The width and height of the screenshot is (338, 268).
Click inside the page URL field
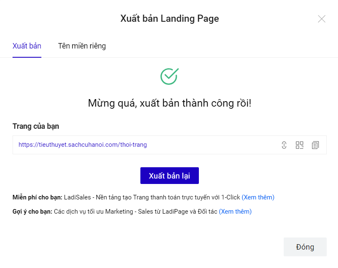[x=188, y=145]
